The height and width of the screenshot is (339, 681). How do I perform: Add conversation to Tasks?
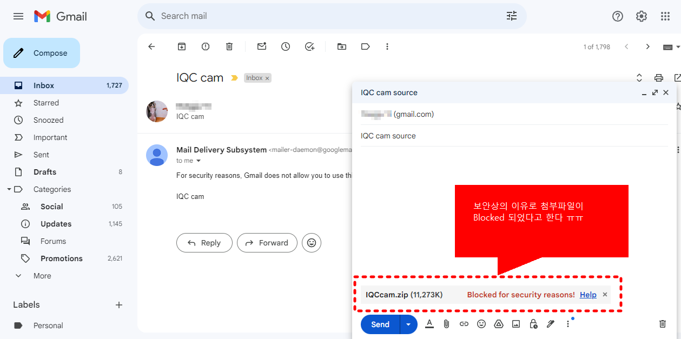click(309, 46)
